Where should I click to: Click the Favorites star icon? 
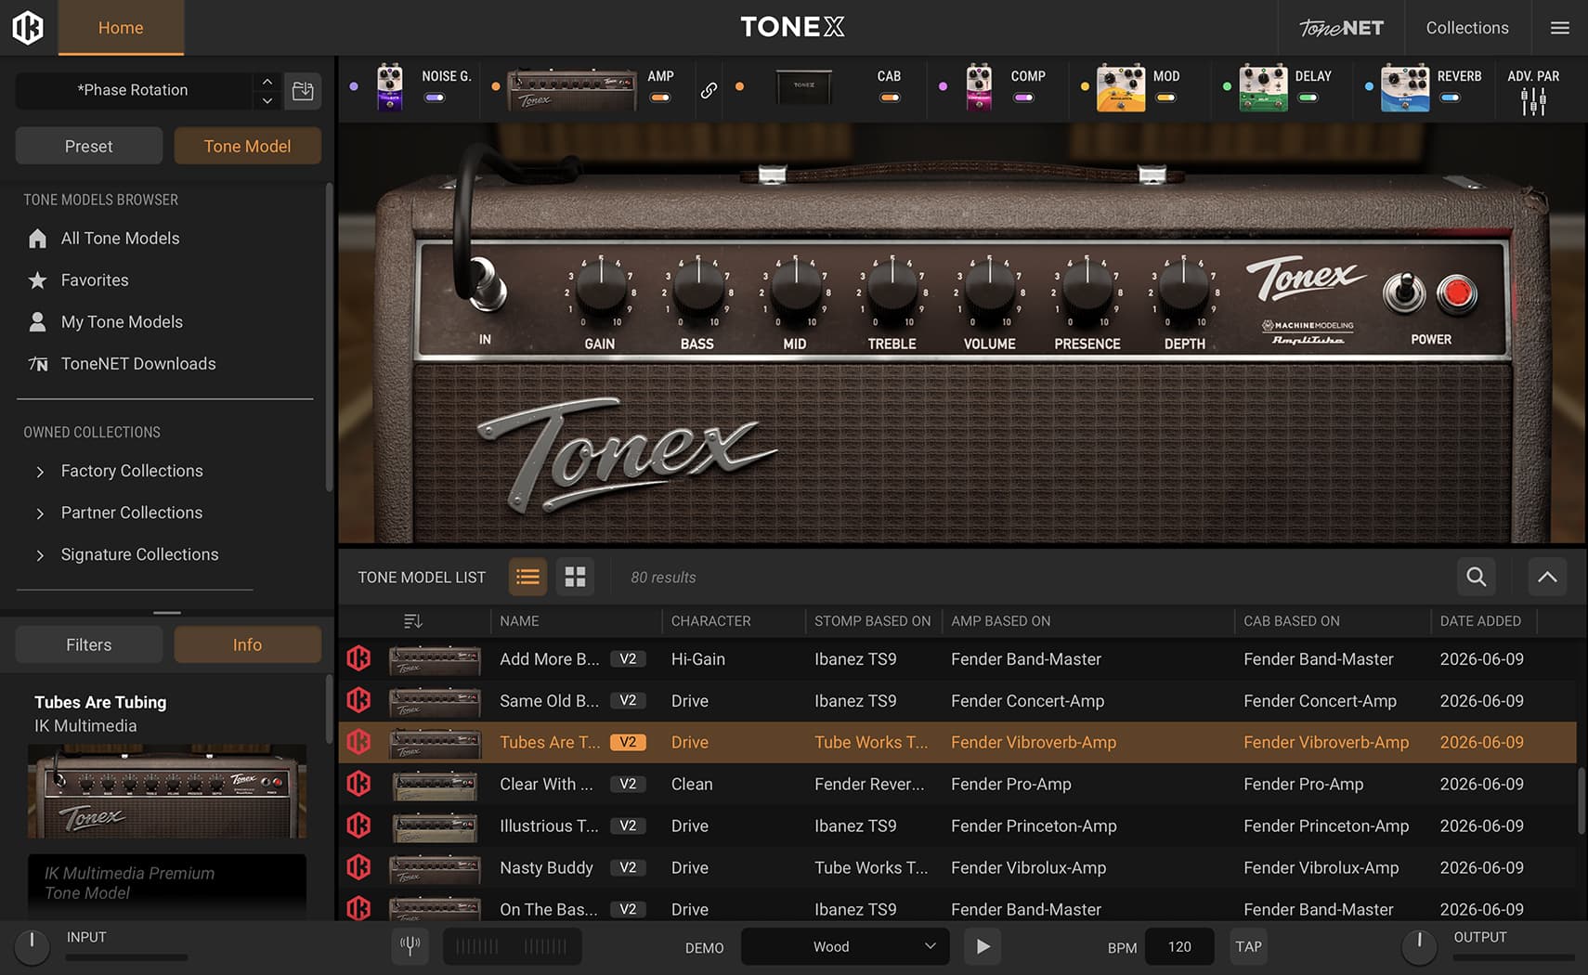pos(37,280)
